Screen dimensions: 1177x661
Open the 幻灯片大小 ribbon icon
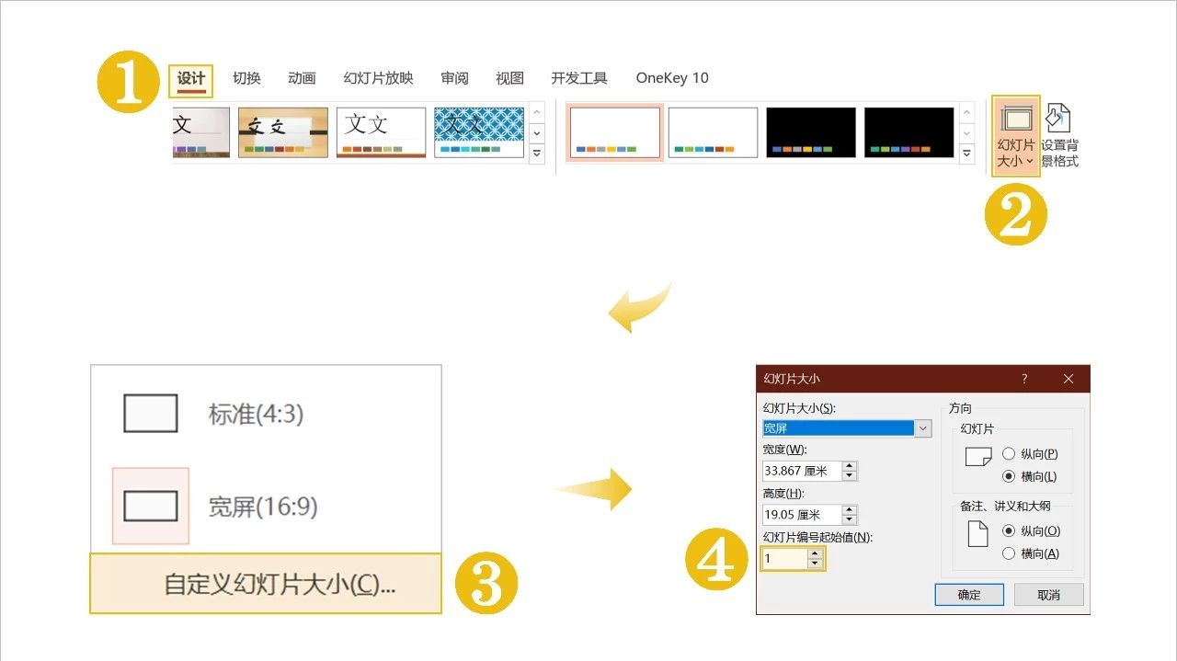(1015, 133)
